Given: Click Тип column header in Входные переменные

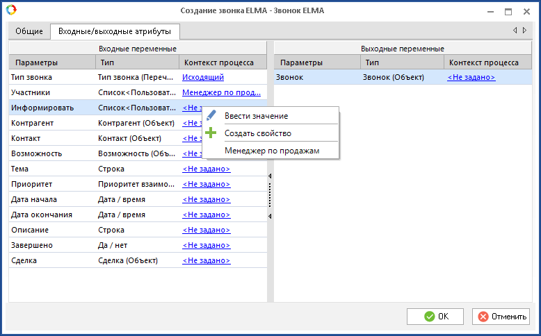Looking at the screenshot, I should (137, 62).
